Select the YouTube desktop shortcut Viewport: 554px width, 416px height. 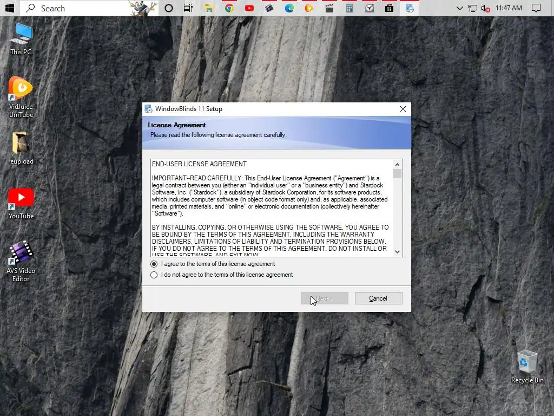click(21, 204)
